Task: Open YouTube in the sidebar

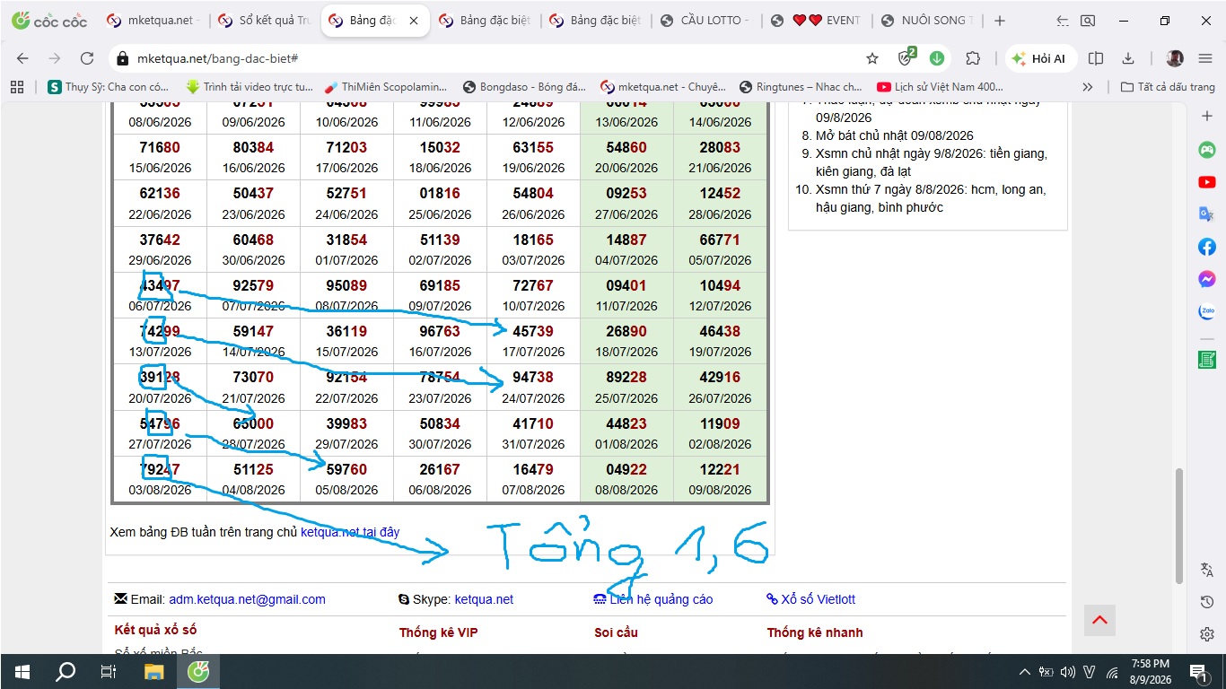Action: (1207, 182)
